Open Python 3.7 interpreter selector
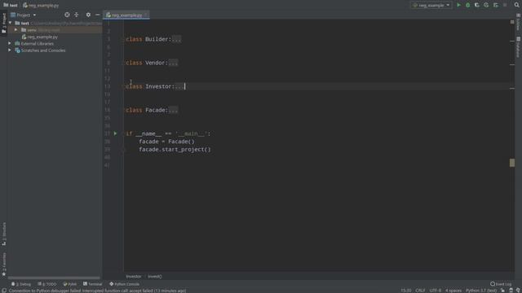Viewport: 522px width, 293px height. (x=481, y=291)
